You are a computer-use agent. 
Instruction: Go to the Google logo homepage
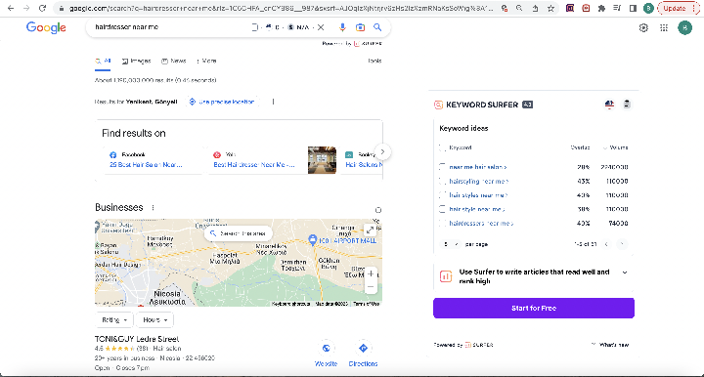(46, 27)
